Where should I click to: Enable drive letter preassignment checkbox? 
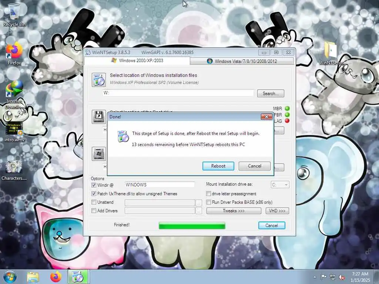(x=208, y=194)
